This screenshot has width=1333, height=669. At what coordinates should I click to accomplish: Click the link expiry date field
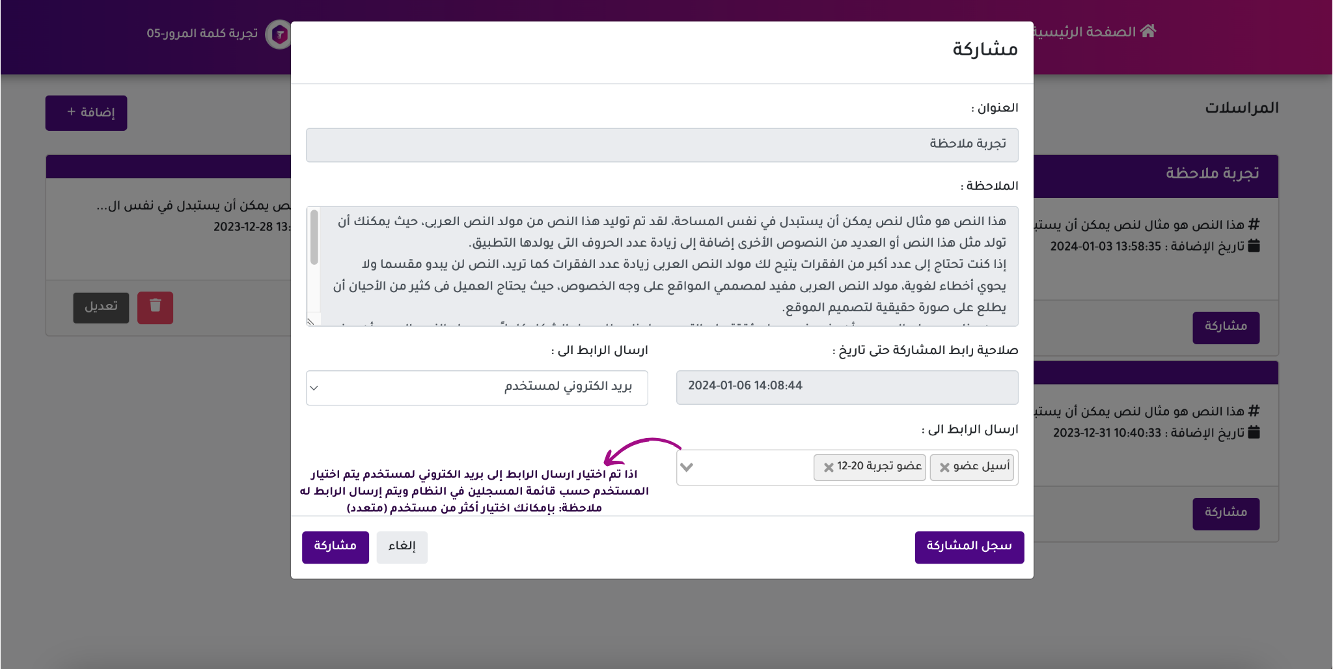(846, 387)
